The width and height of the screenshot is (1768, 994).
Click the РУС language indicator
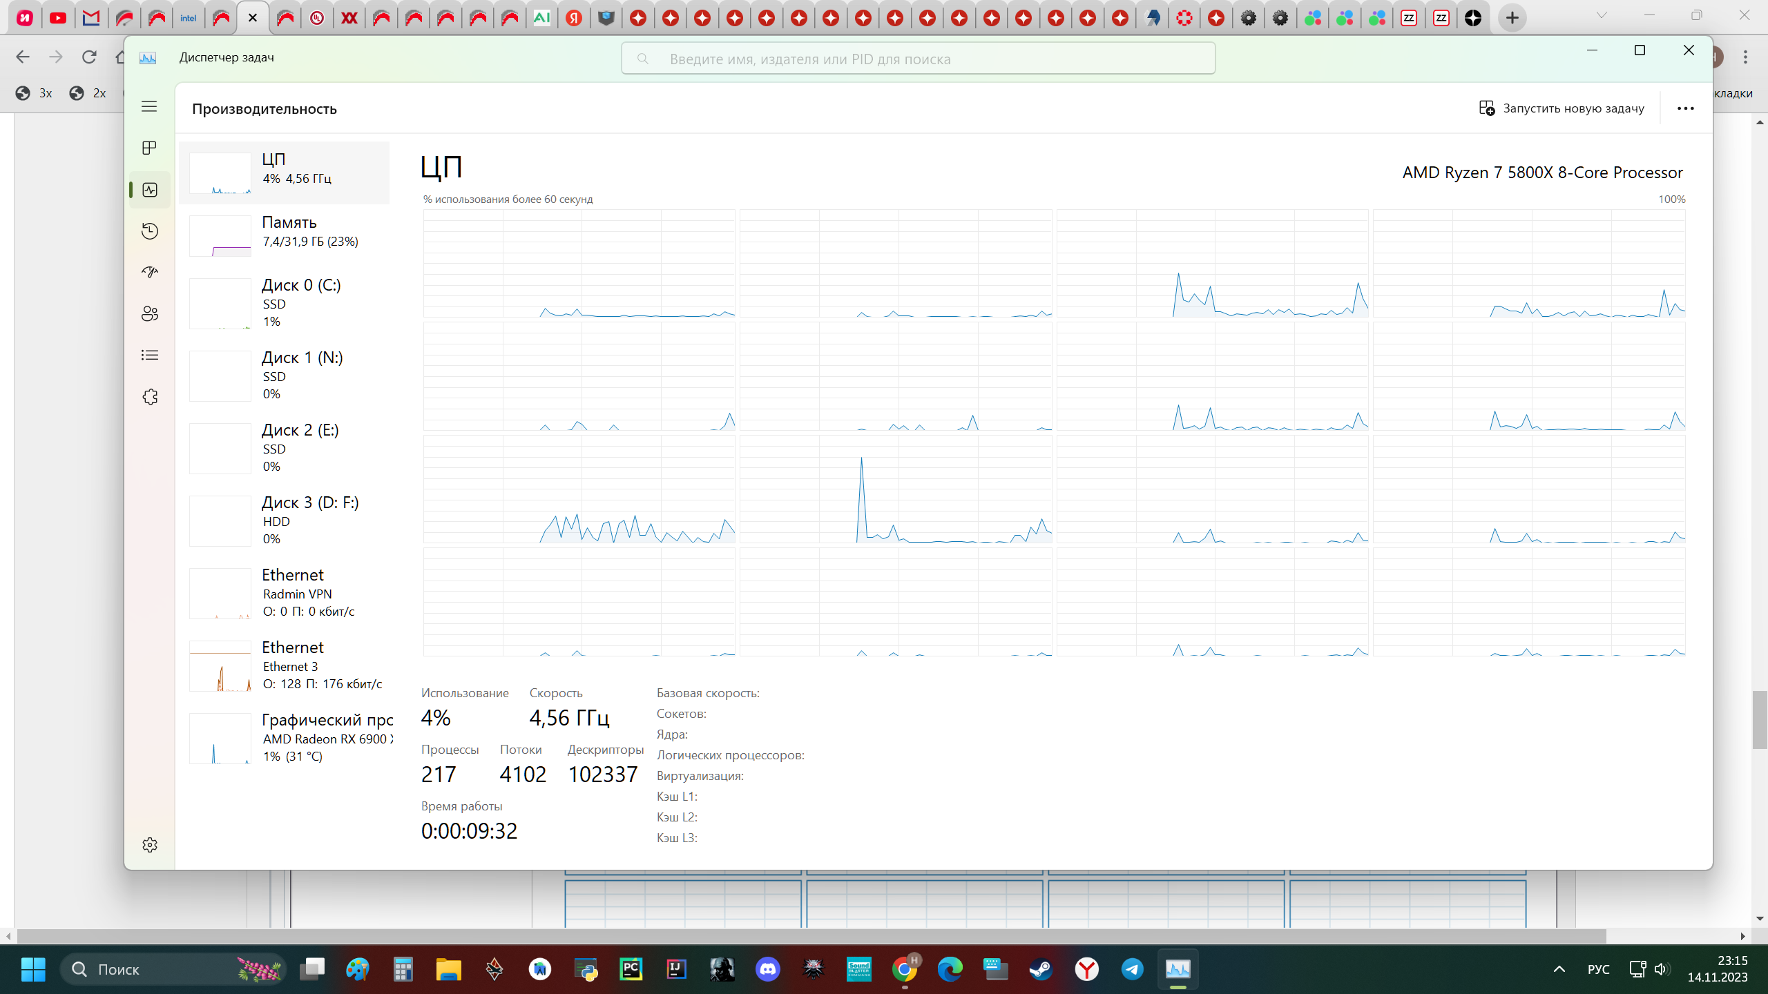pyautogui.click(x=1598, y=969)
